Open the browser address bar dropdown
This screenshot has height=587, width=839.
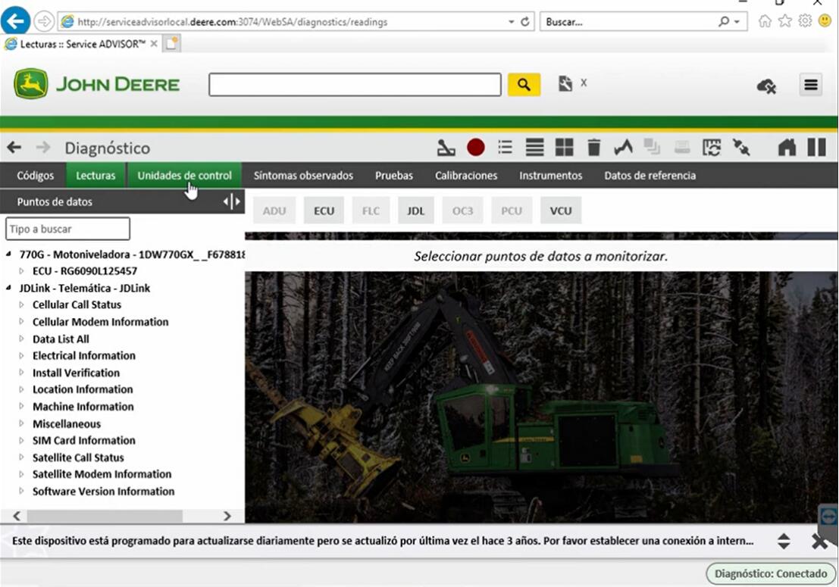tap(511, 22)
